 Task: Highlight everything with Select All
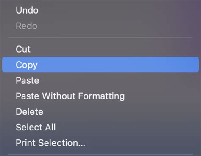[x=100, y=127]
